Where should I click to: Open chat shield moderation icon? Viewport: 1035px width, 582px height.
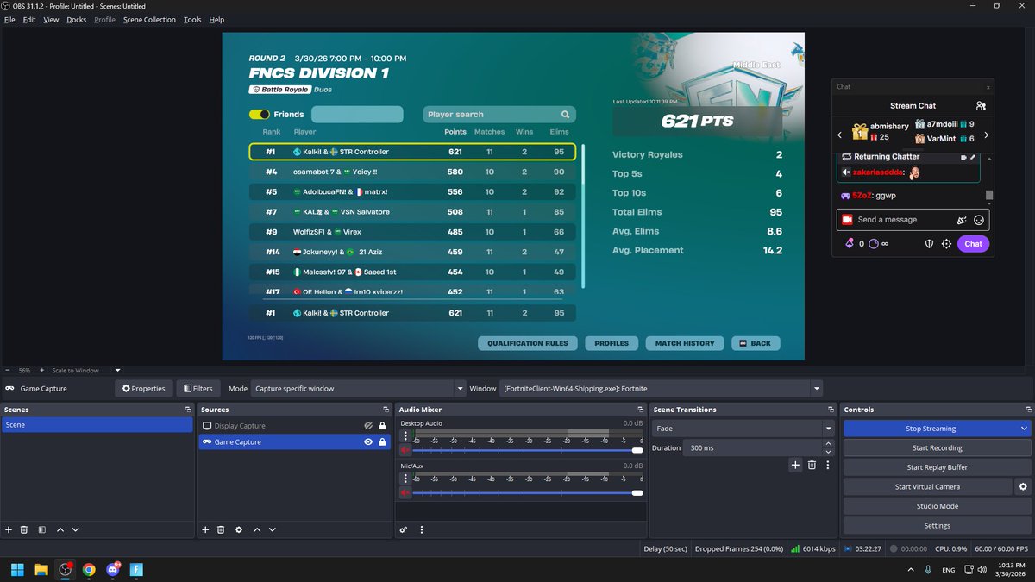pos(929,244)
